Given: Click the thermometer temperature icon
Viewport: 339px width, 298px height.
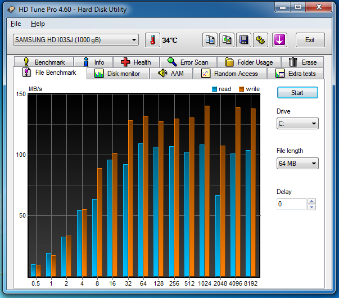Looking at the screenshot, I should [x=153, y=40].
